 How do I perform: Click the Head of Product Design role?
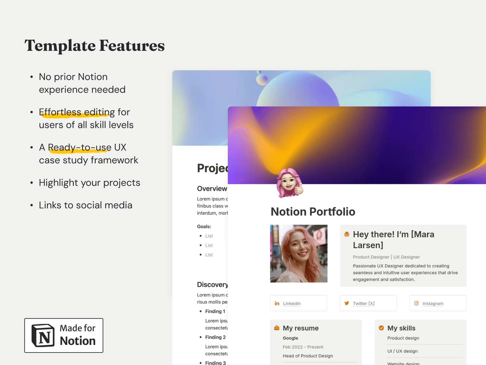(308, 356)
